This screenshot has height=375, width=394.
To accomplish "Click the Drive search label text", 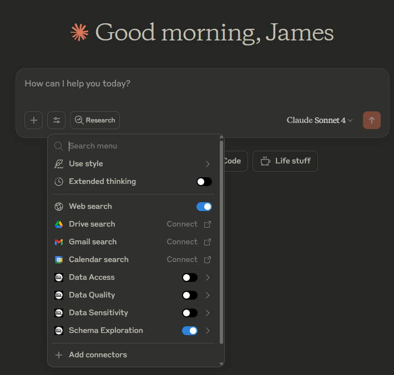I will coord(92,224).
